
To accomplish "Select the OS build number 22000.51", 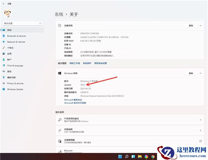I will [84, 92].
